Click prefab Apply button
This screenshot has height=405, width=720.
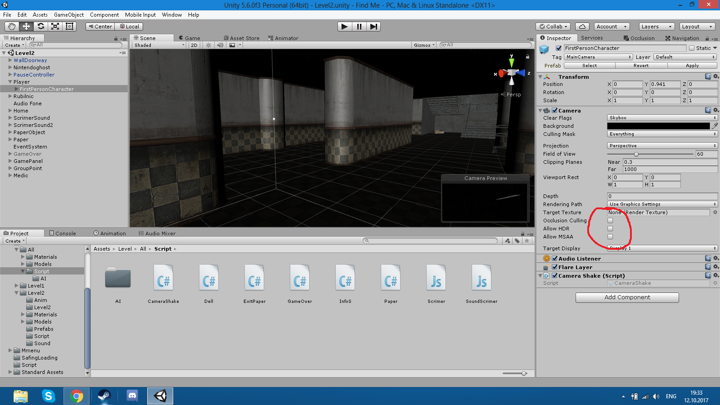(x=692, y=66)
